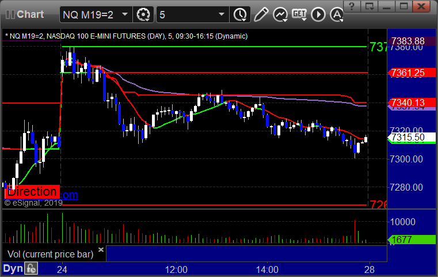The width and height of the screenshot is (438, 277).
Task: Click the Chart window grip icon
Action: 10,14
